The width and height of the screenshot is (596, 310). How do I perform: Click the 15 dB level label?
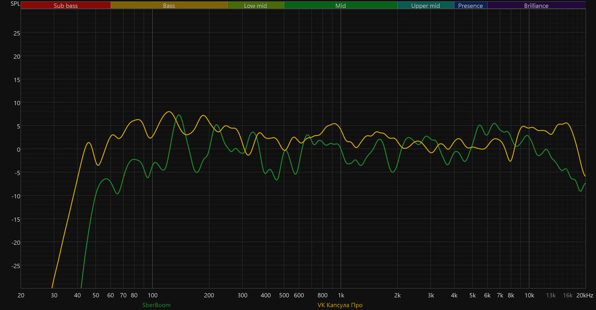coord(17,80)
